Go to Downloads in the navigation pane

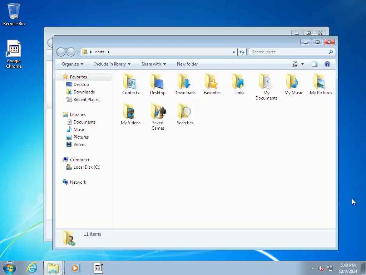point(84,92)
